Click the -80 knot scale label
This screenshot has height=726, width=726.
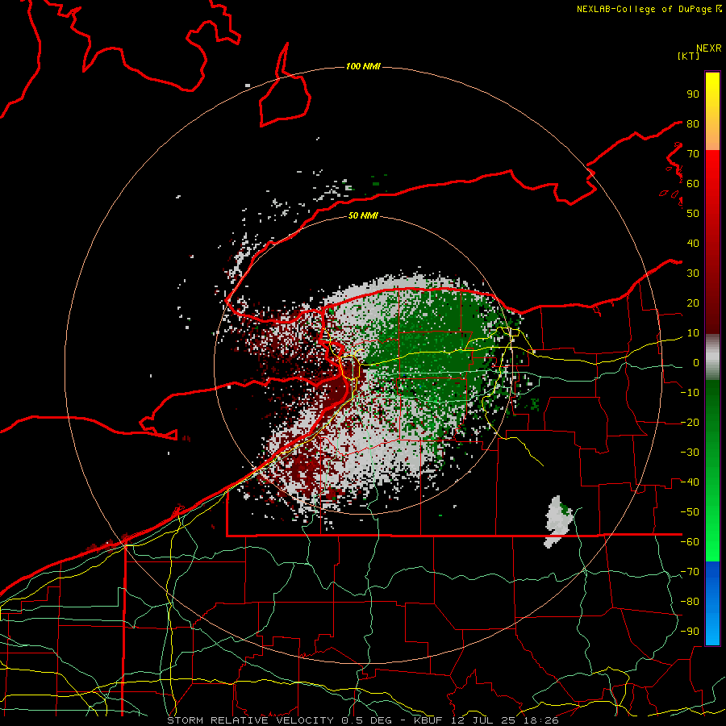coord(690,602)
